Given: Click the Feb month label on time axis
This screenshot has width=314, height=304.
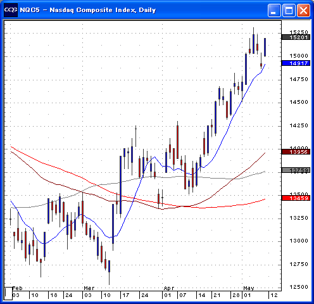Looking at the screenshot, I should 17,288.
